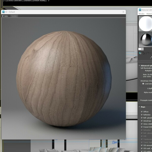Open the [+] viewport general menu
The image size is (152, 152).
[5, 1]
